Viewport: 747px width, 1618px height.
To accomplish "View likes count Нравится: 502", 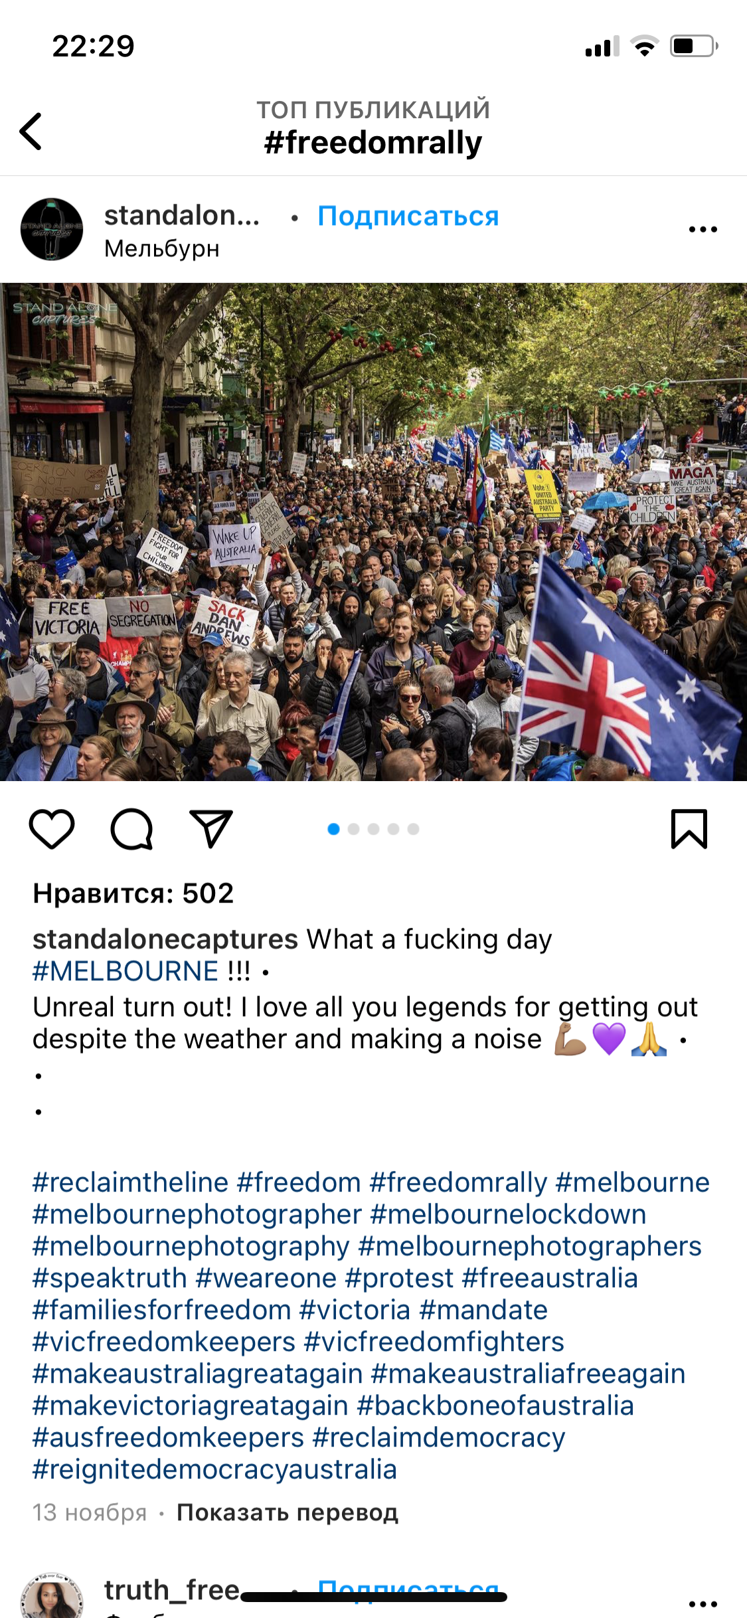I will coord(133,893).
